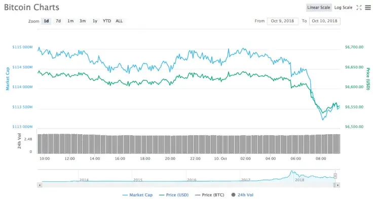Click the Bitcoin Charts heading
Viewport: 373px width, 199px height.
[31, 8]
